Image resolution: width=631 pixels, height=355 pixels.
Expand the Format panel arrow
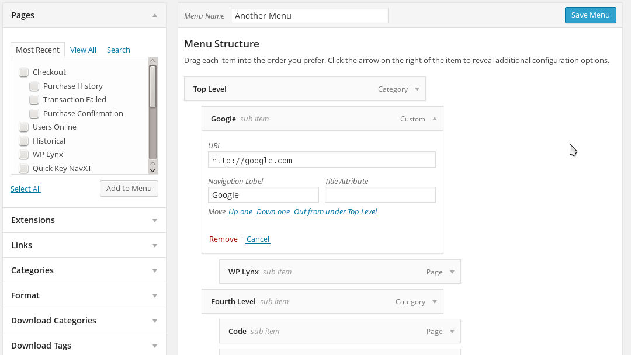point(155,296)
